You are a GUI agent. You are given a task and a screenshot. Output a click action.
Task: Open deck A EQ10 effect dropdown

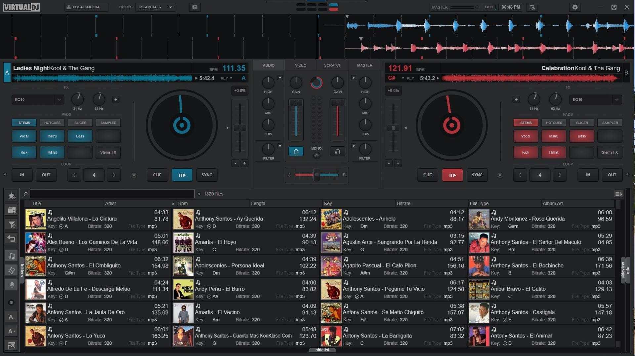point(38,99)
